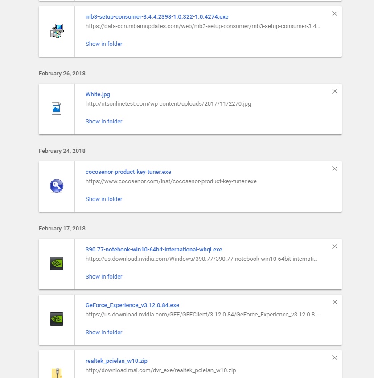The height and width of the screenshot is (378, 374).
Task: Remove mb3-setup-consumer from the downloads list
Action: coord(335,14)
